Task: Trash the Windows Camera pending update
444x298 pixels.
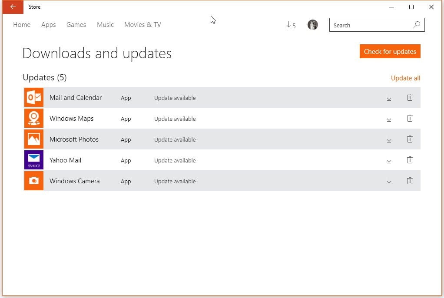Action: coord(410,181)
